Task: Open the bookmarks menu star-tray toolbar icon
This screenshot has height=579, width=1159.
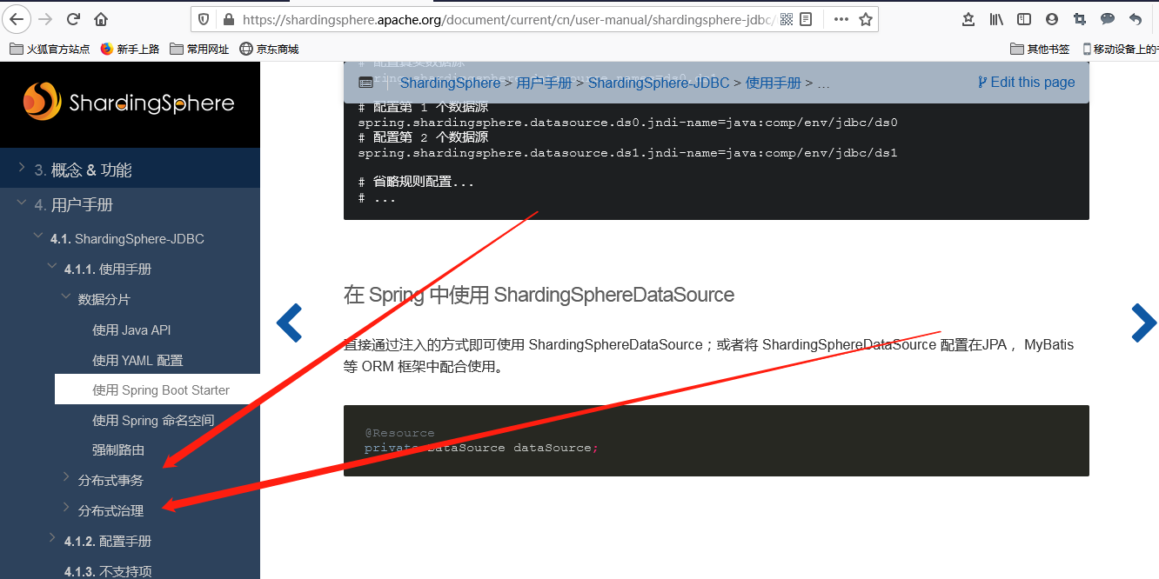Action: (x=968, y=19)
